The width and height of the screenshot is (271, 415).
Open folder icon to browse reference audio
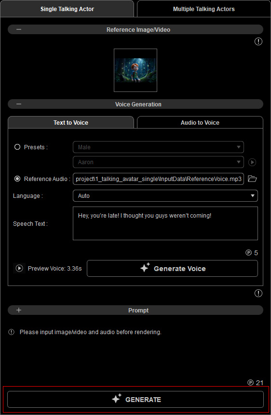[x=252, y=179]
